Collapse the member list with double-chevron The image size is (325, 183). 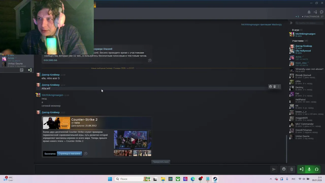[x=291, y=23]
